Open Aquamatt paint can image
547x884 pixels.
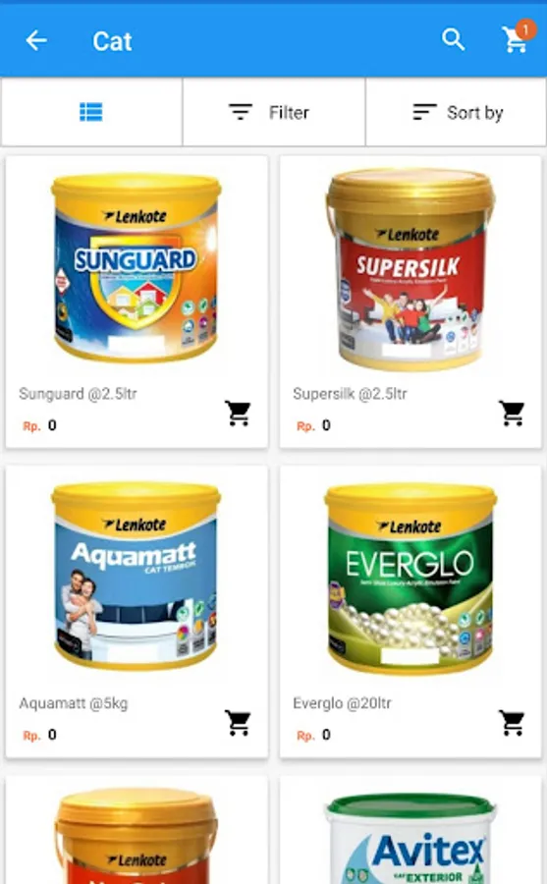click(x=136, y=577)
